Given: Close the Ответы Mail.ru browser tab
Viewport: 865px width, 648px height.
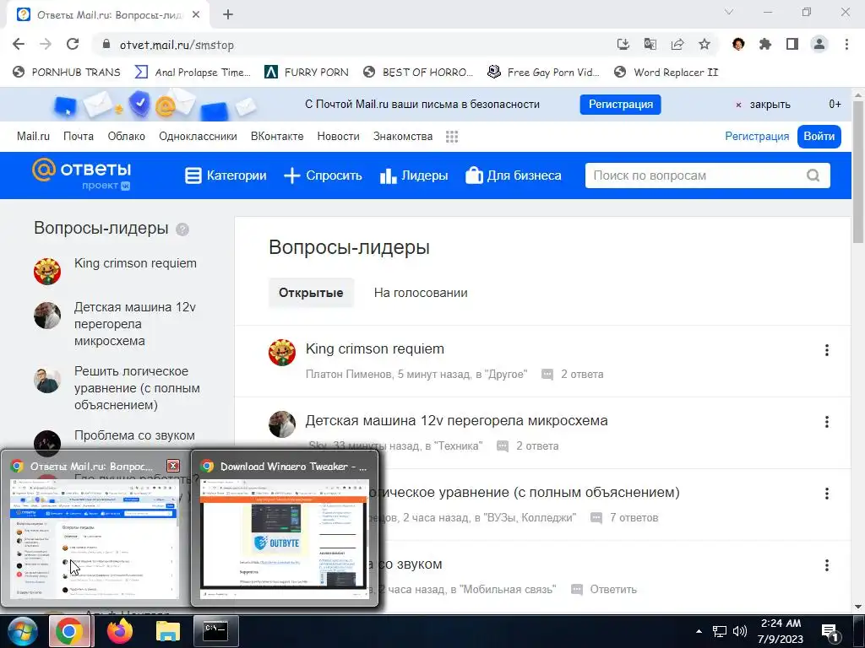Looking at the screenshot, I should [x=196, y=15].
